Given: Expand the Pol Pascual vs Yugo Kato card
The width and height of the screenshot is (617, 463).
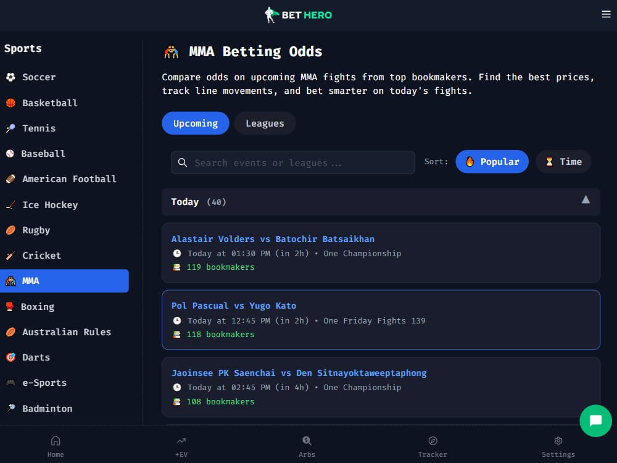Looking at the screenshot, I should point(381,320).
